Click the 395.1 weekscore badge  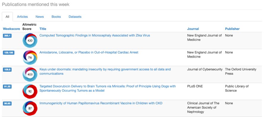point(7,36)
